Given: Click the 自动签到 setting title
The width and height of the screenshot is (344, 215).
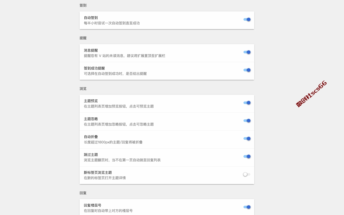Looking at the screenshot, I should pyautogui.click(x=91, y=18).
